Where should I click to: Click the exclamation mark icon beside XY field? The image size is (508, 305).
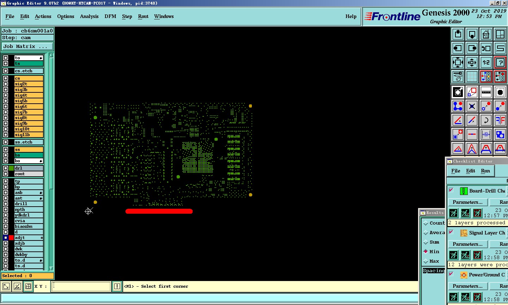(117, 286)
